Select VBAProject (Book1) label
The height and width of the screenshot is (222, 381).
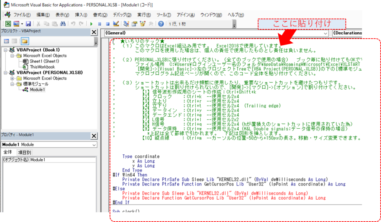[x=38, y=50]
